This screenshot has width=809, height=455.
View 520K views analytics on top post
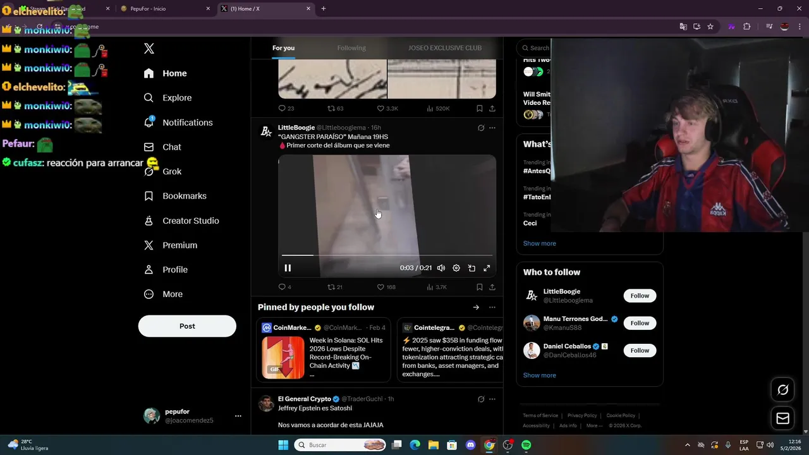coord(438,109)
